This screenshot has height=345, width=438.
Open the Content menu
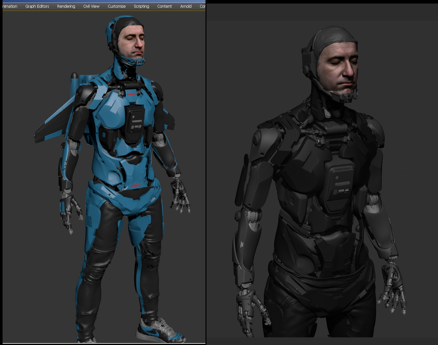165,6
